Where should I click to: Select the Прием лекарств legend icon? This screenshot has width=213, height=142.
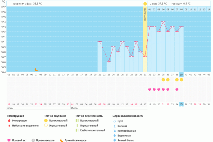[x=33, y=140]
